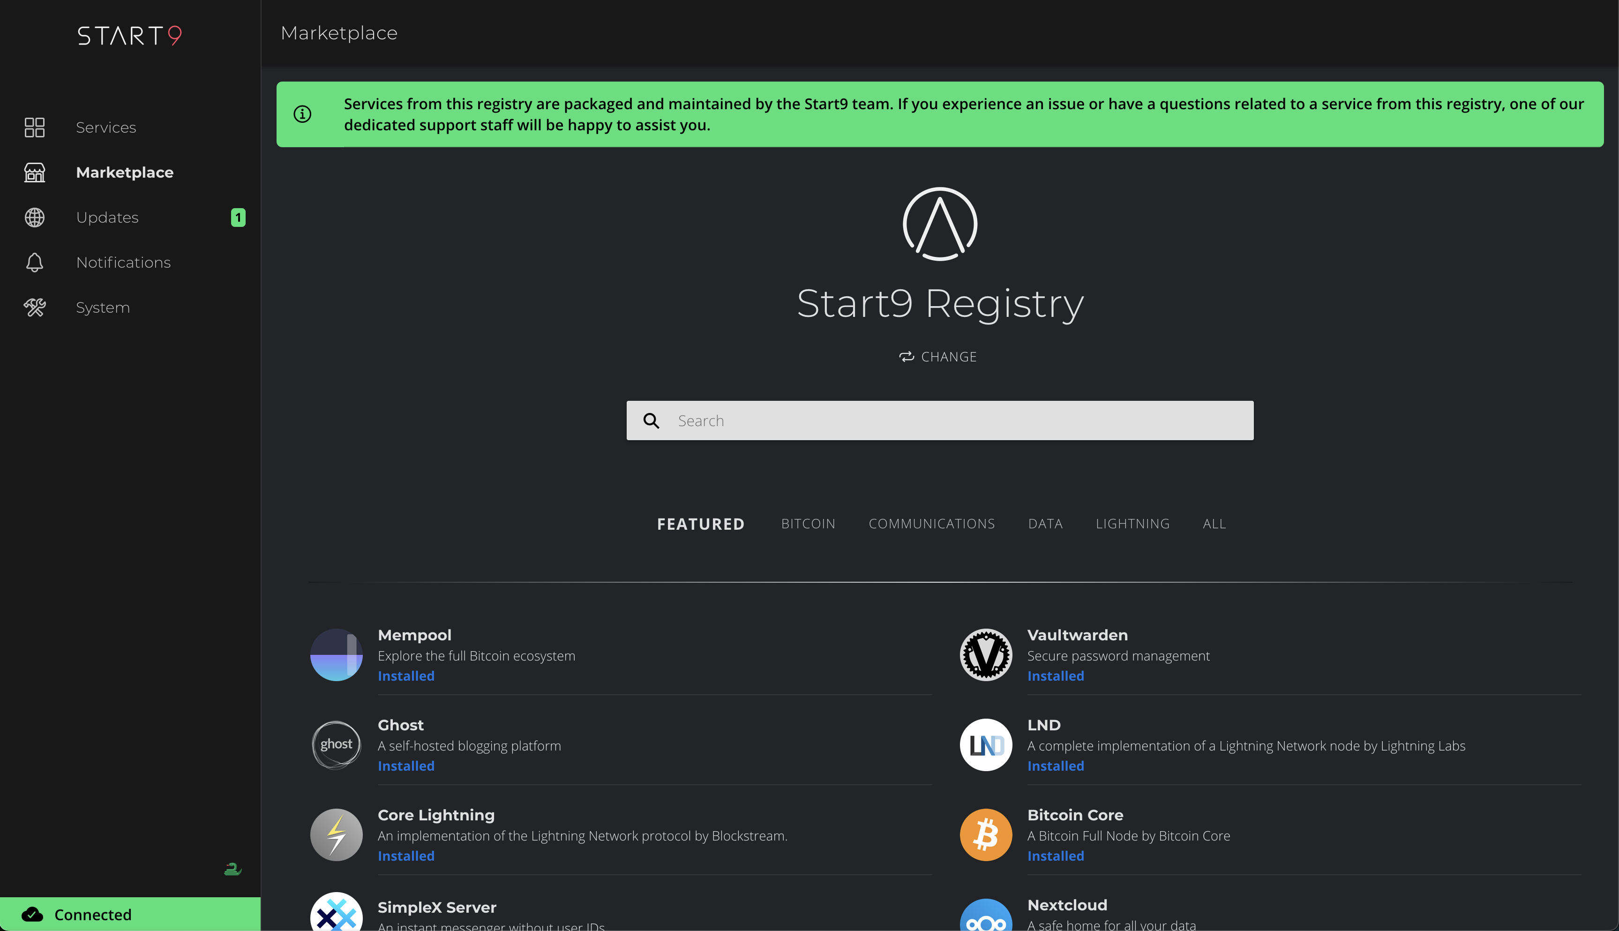
Task: Click the Notifications bell icon
Action: tap(35, 262)
